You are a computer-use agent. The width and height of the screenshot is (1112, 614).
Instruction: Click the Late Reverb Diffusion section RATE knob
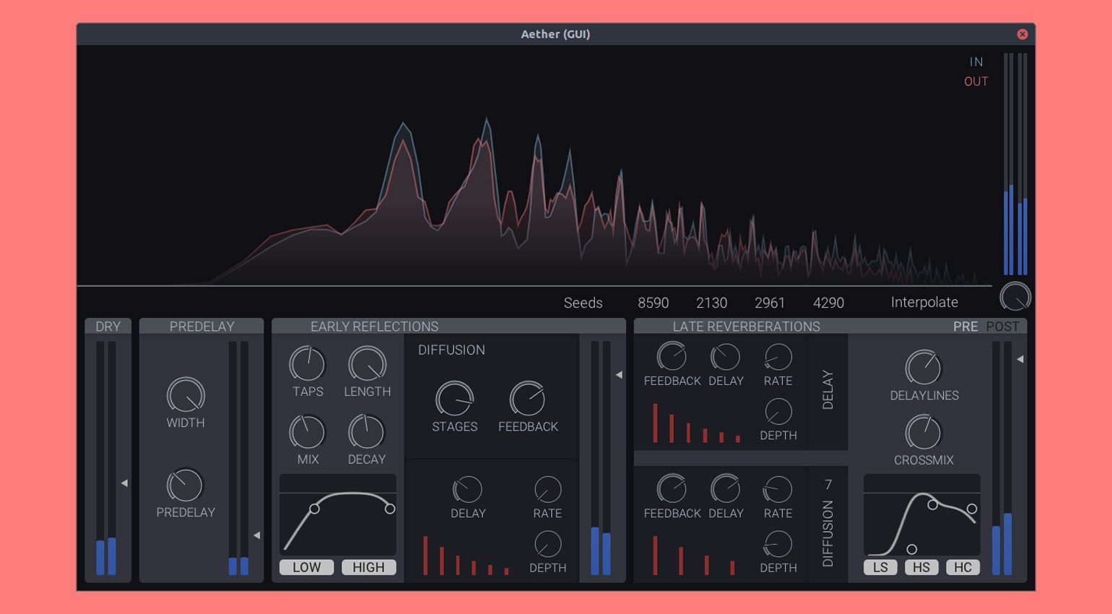click(x=778, y=489)
